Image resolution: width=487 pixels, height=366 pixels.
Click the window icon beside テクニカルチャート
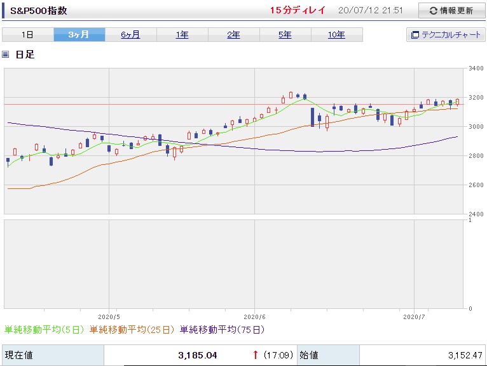415,35
